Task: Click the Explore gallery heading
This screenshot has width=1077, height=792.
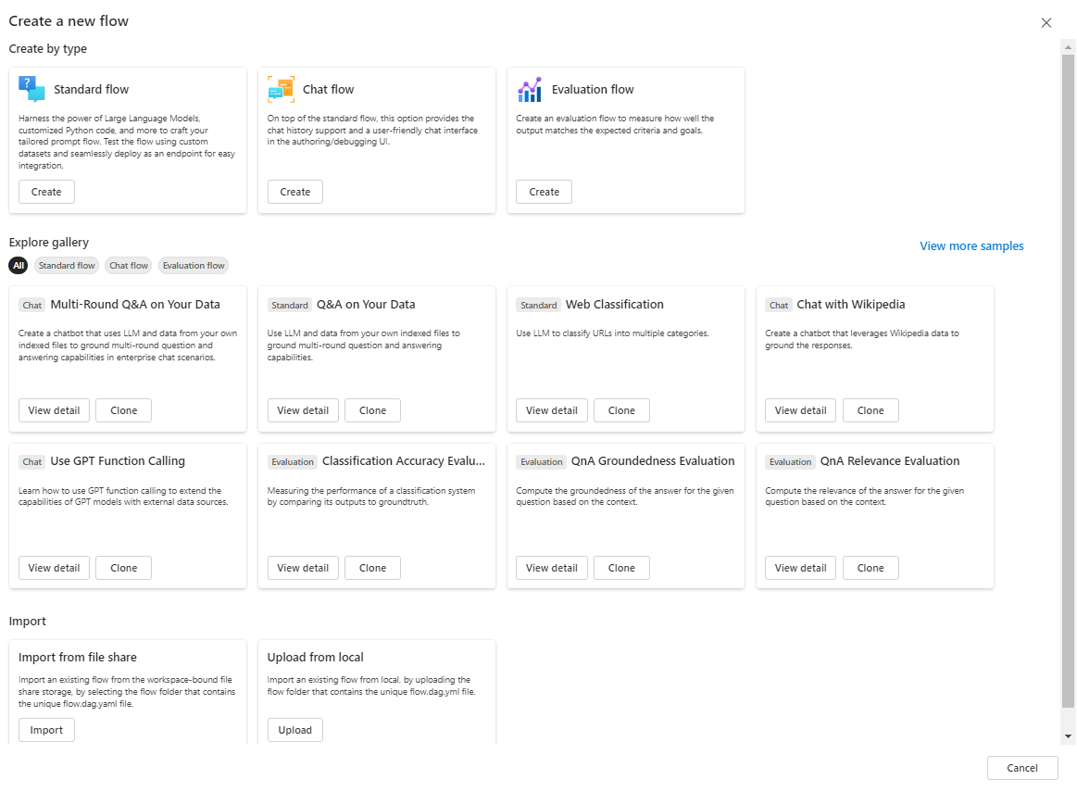Action: pos(49,243)
